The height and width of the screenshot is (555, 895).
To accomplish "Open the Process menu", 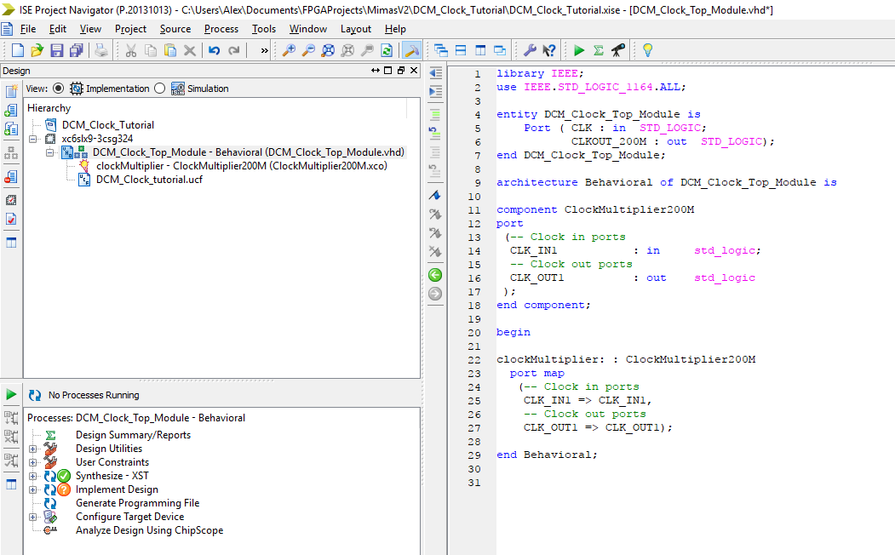I will click(x=221, y=28).
